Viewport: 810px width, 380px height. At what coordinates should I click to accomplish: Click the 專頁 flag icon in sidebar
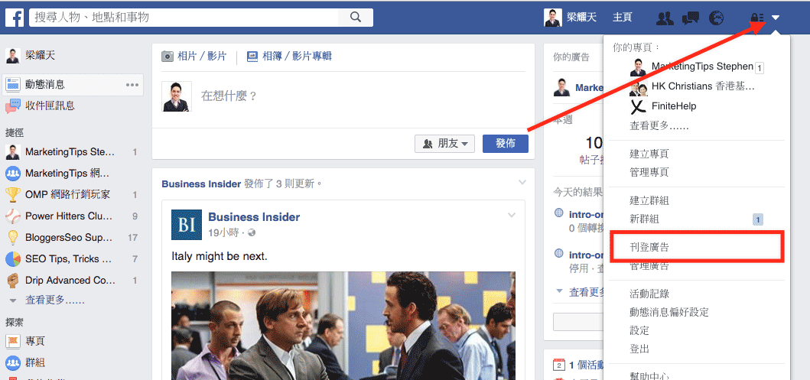pos(12,341)
